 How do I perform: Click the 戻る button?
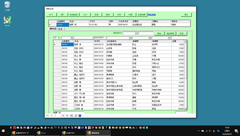[186, 15]
